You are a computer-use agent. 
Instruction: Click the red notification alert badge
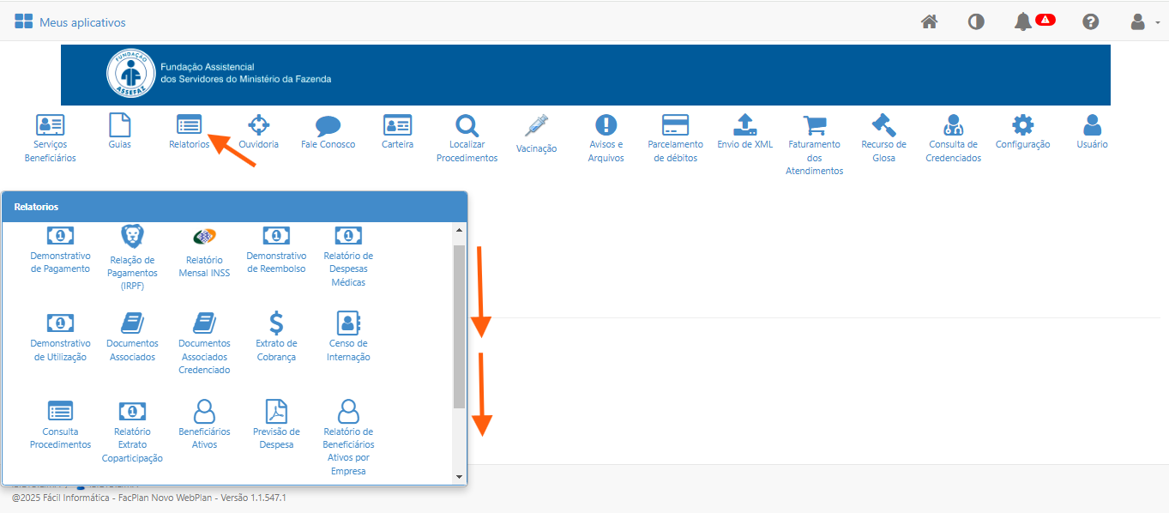[1045, 20]
